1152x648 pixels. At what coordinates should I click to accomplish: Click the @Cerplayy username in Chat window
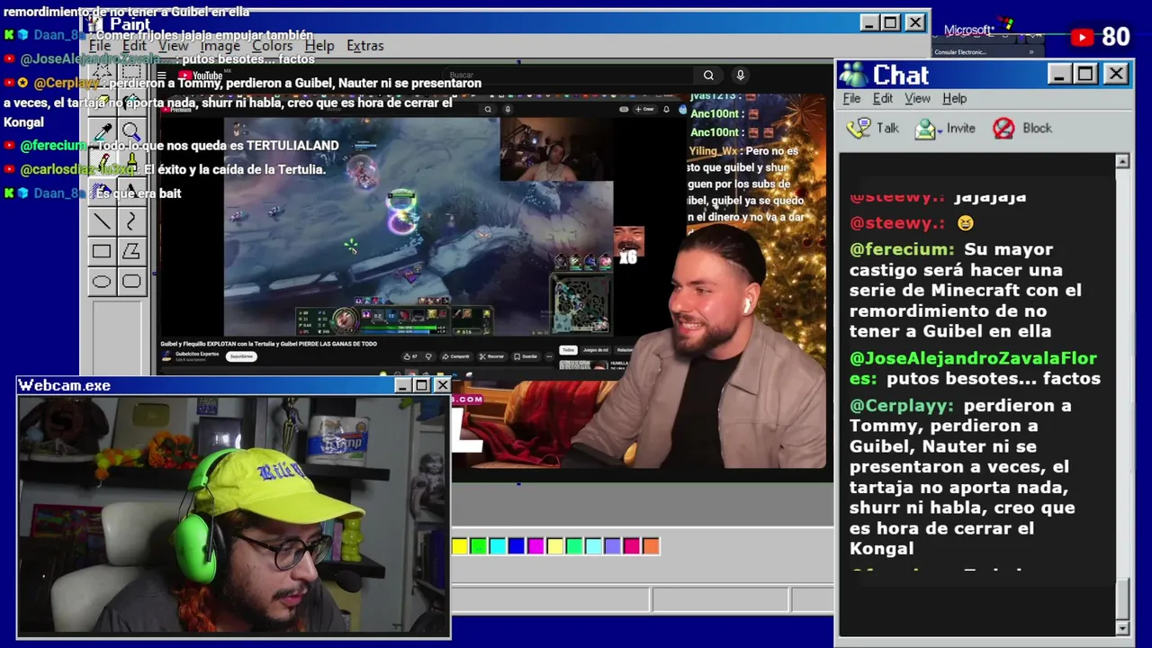901,406
